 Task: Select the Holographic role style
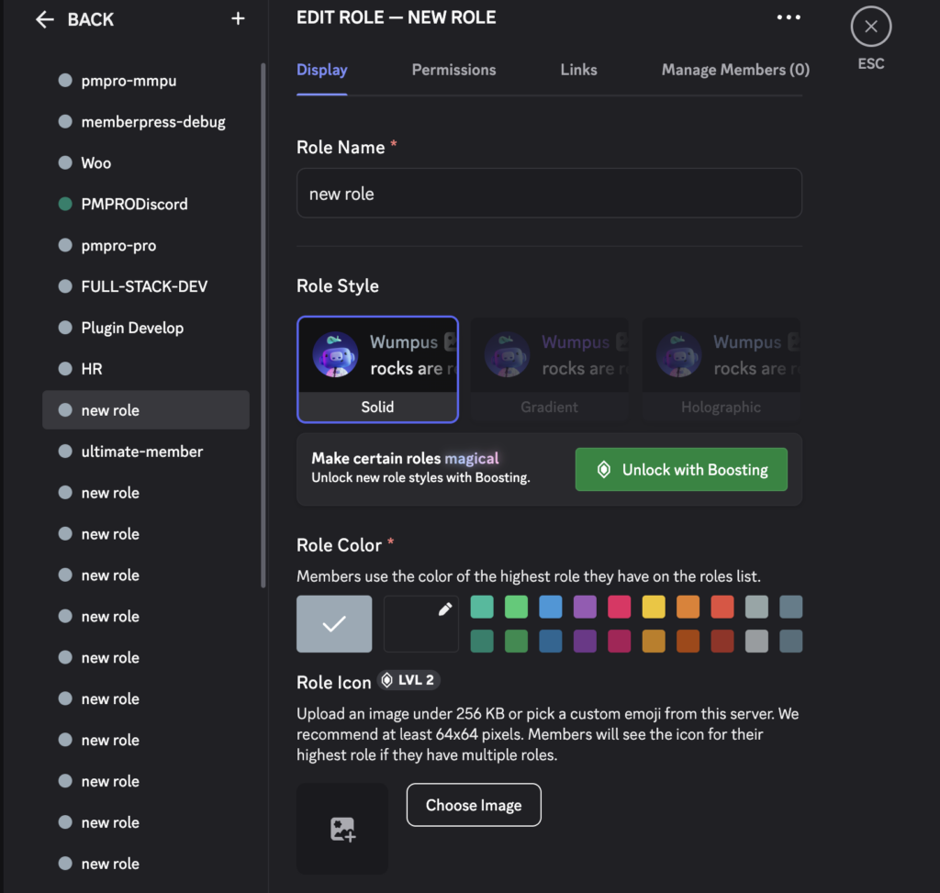coord(721,370)
